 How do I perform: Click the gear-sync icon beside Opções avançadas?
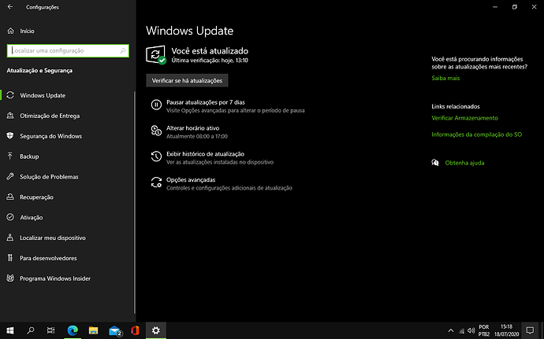156,182
